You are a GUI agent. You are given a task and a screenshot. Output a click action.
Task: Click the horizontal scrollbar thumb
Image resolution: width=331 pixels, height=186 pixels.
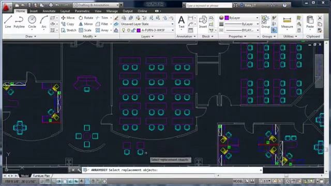(x=286, y=176)
